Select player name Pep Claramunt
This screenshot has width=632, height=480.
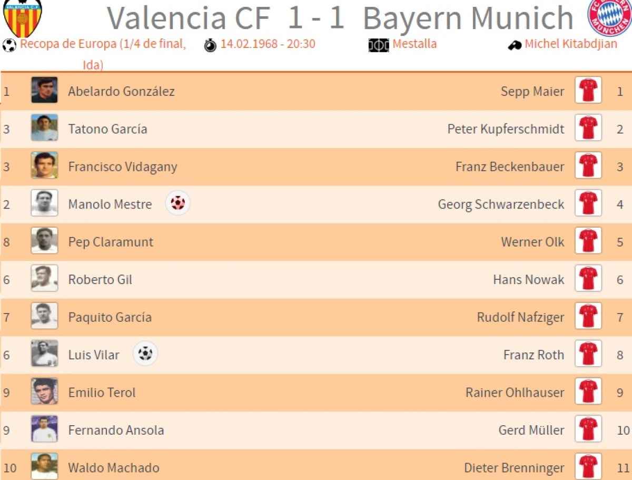point(111,242)
